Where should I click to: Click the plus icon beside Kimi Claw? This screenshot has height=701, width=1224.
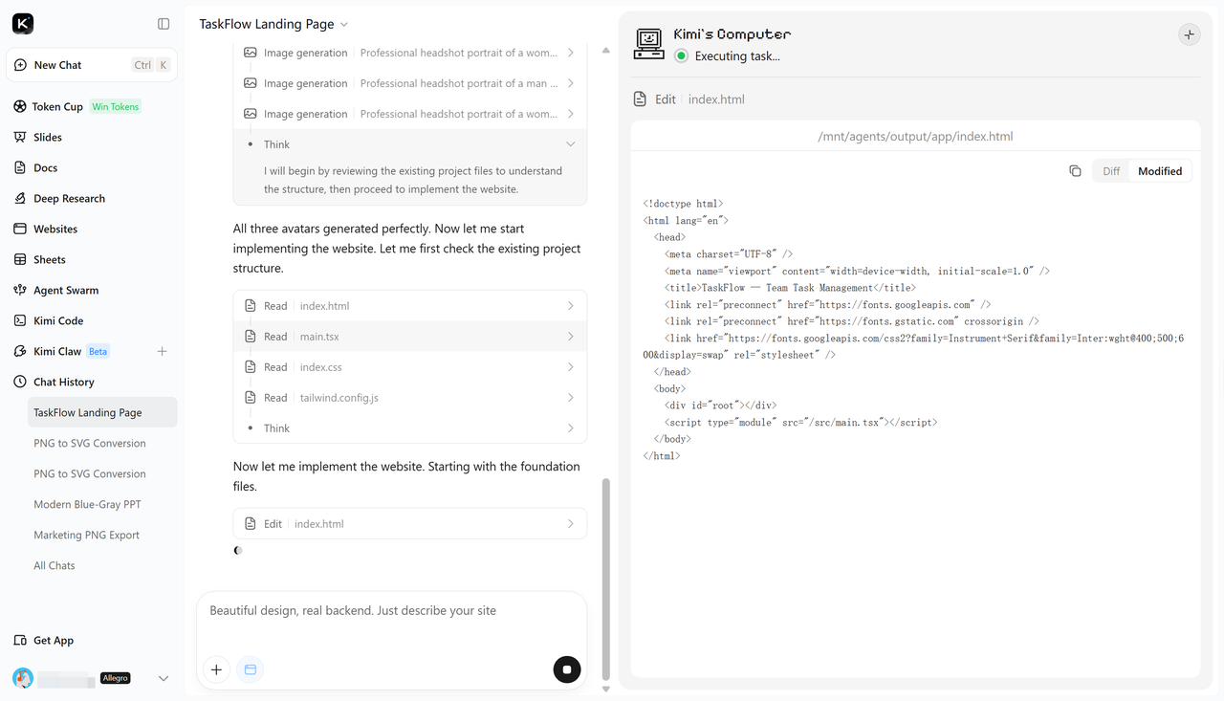(x=162, y=351)
